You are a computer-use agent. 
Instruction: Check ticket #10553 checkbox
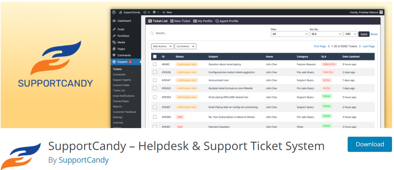[155, 88]
